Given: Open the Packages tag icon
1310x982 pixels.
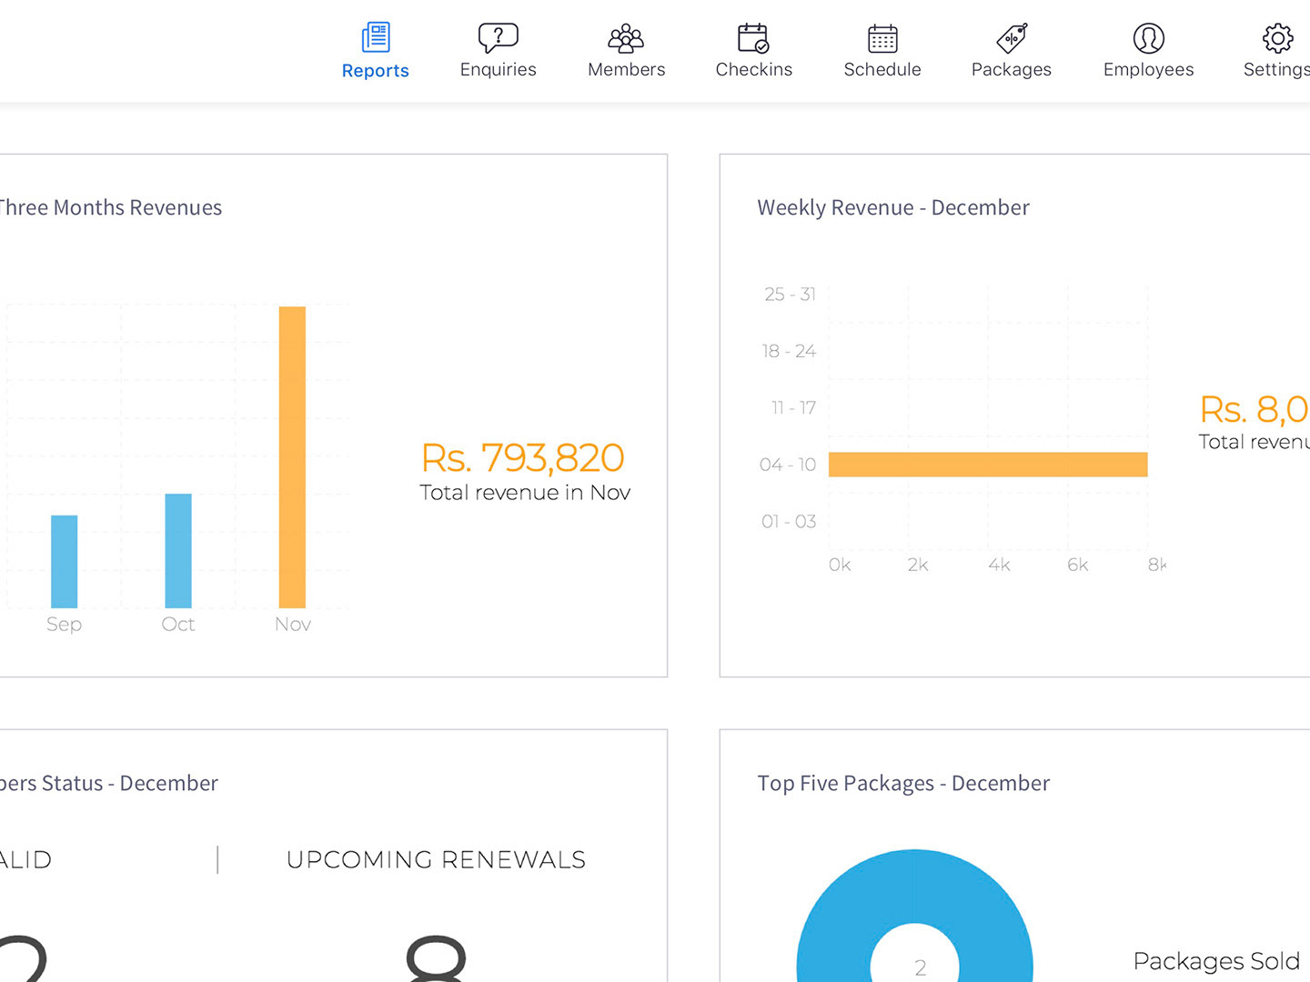Looking at the screenshot, I should [1012, 37].
